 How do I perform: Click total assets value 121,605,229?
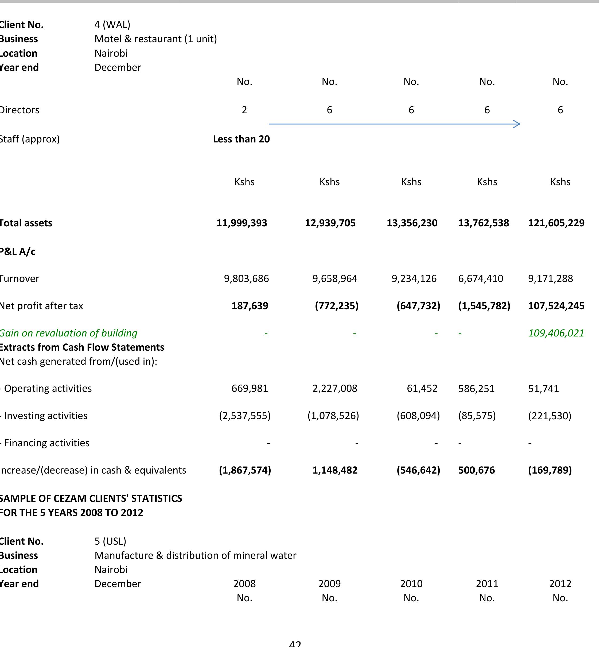pos(556,223)
